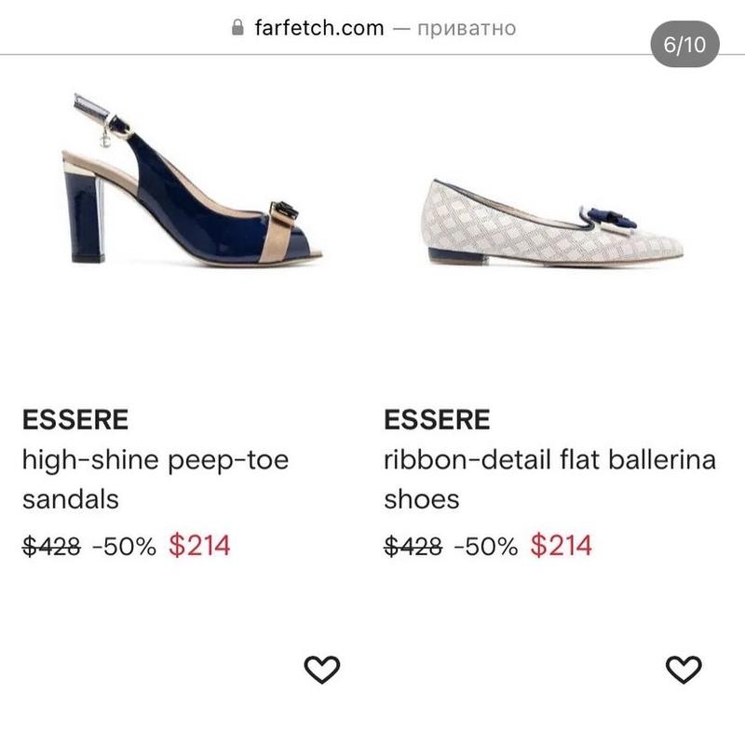The height and width of the screenshot is (734, 745).
Task: Tap the -50% discount label for sandals
Action: tap(124, 546)
